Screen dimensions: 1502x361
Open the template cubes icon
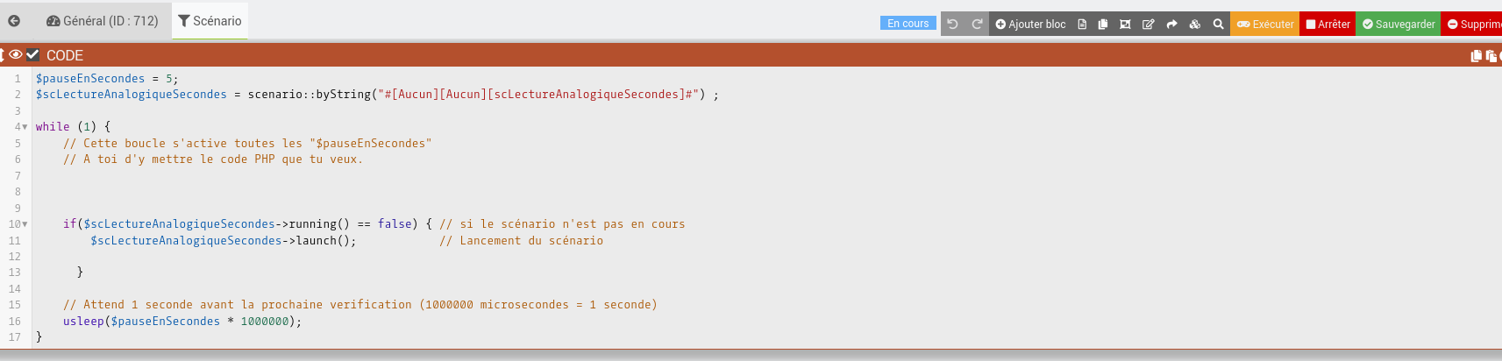[x=1195, y=25]
